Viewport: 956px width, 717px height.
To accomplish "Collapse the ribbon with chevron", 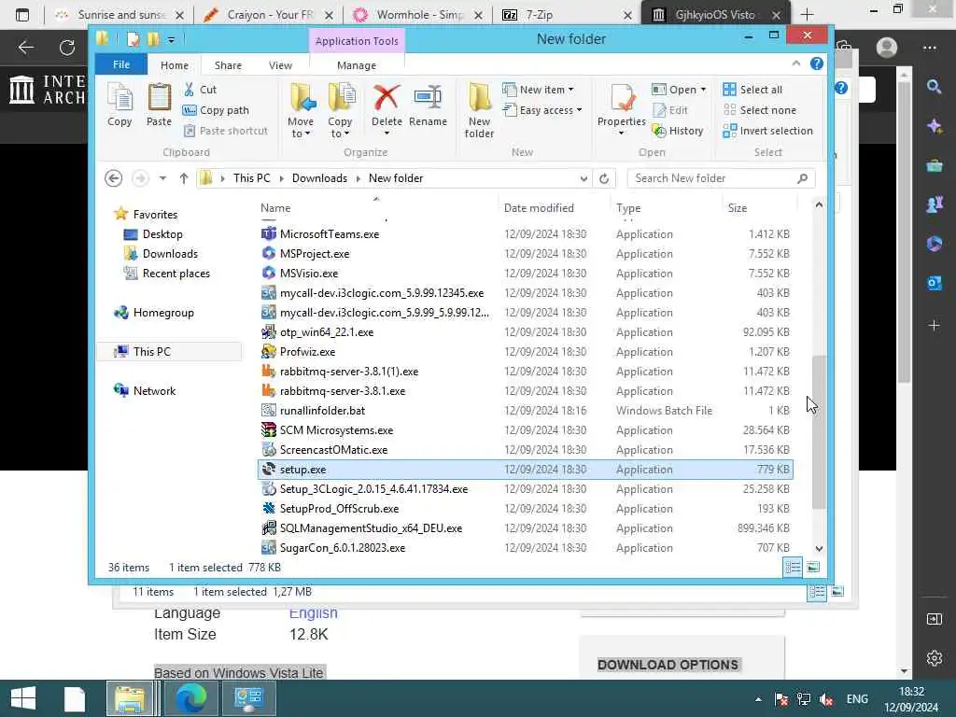I will pyautogui.click(x=795, y=64).
